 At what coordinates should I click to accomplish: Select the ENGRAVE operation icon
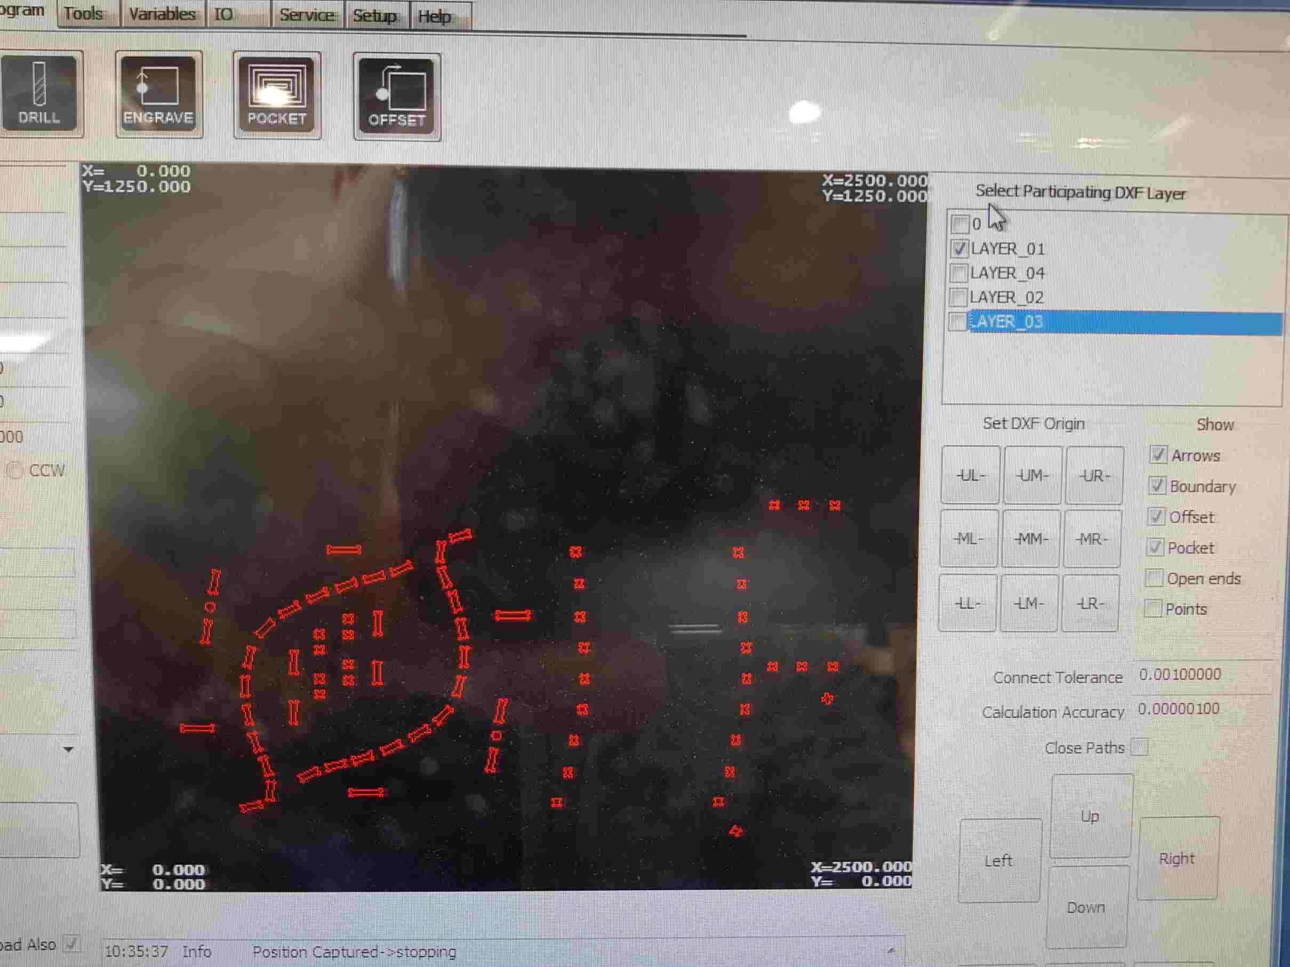[x=158, y=94]
